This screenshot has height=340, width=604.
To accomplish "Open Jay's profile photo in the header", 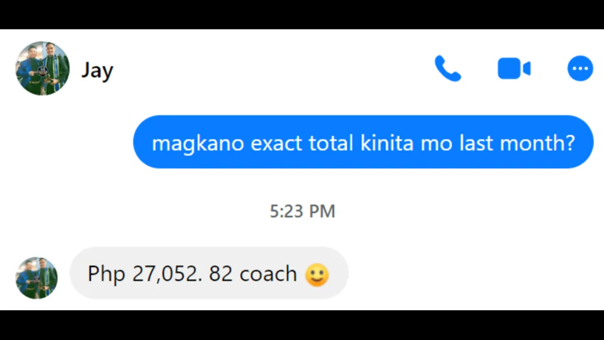I will tap(42, 69).
